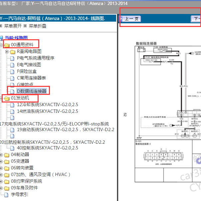Click the 07加热、通风及空调 folder icon
201x201 pixels.
click(x=7, y=175)
